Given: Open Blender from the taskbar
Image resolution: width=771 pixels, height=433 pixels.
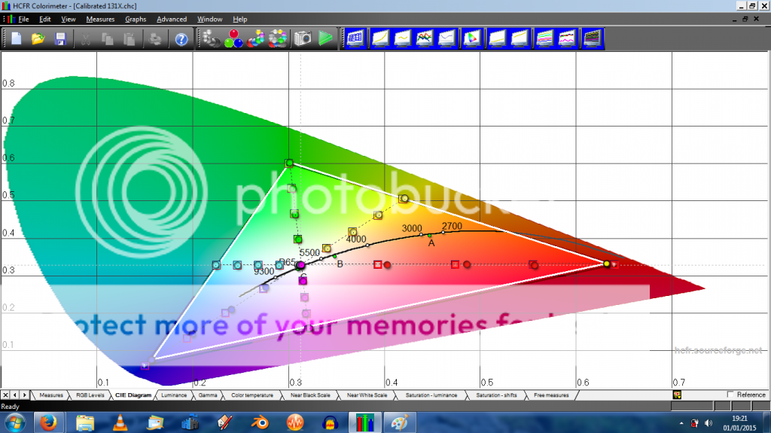Looking at the screenshot, I should tap(260, 422).
